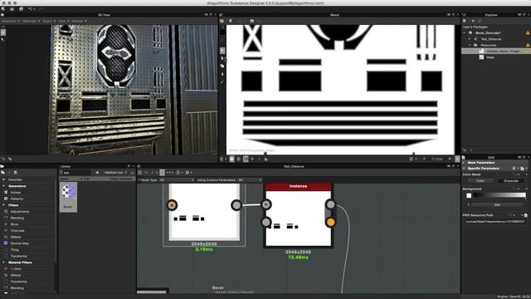Open the Node Type filter dropdown

(x=177, y=180)
